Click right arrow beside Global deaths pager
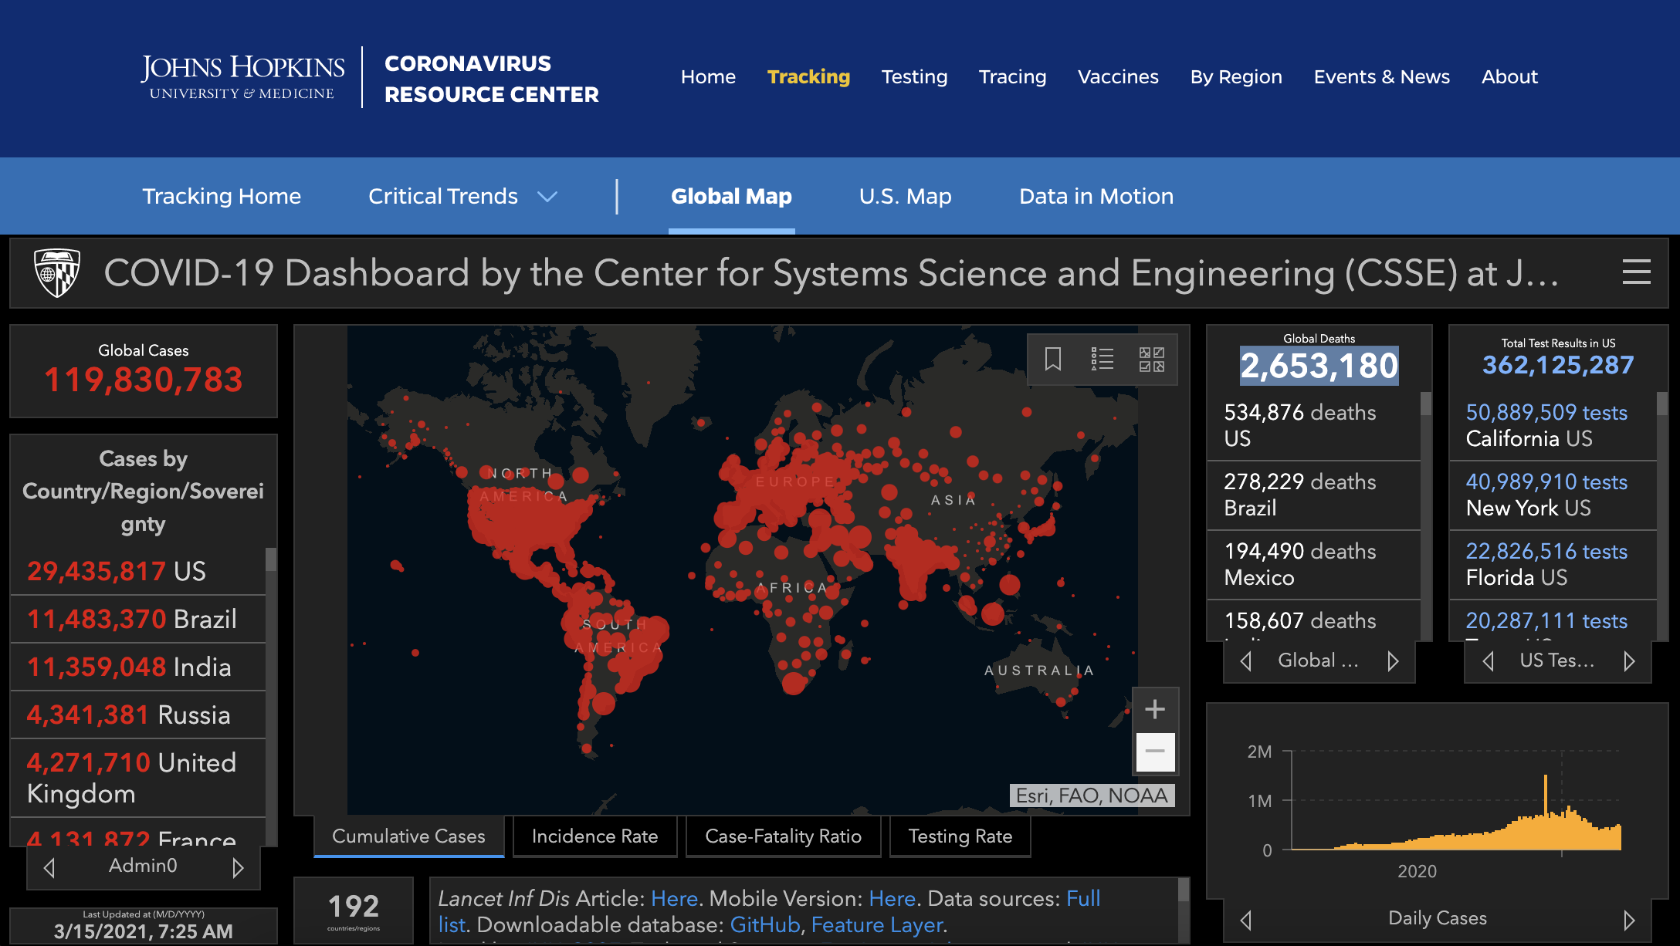The image size is (1680, 946). tap(1393, 661)
